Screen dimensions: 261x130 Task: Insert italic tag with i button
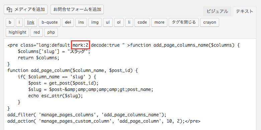[19, 22]
